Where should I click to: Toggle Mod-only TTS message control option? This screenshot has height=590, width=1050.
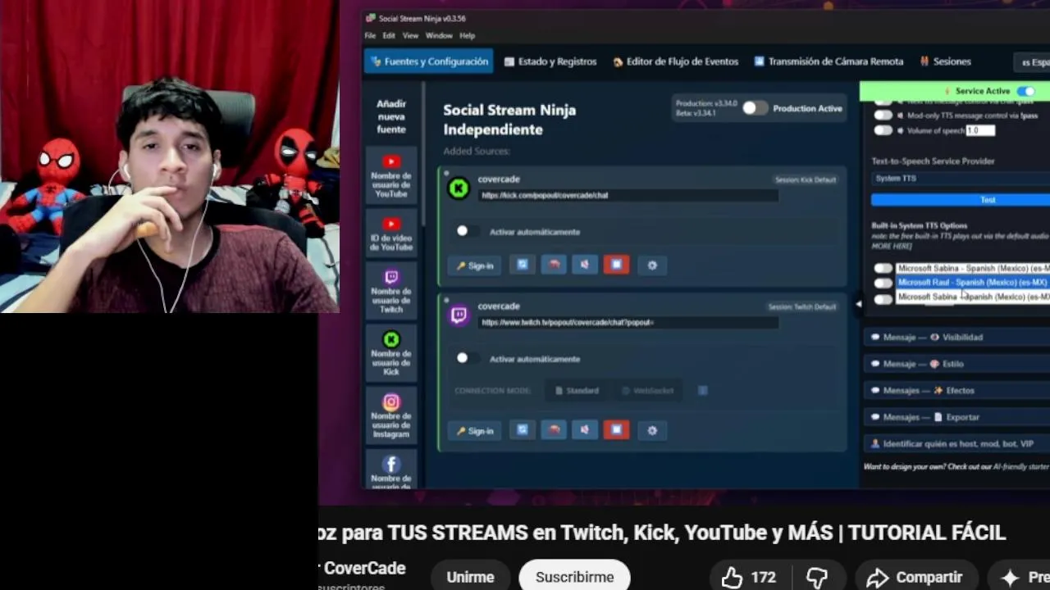click(883, 116)
